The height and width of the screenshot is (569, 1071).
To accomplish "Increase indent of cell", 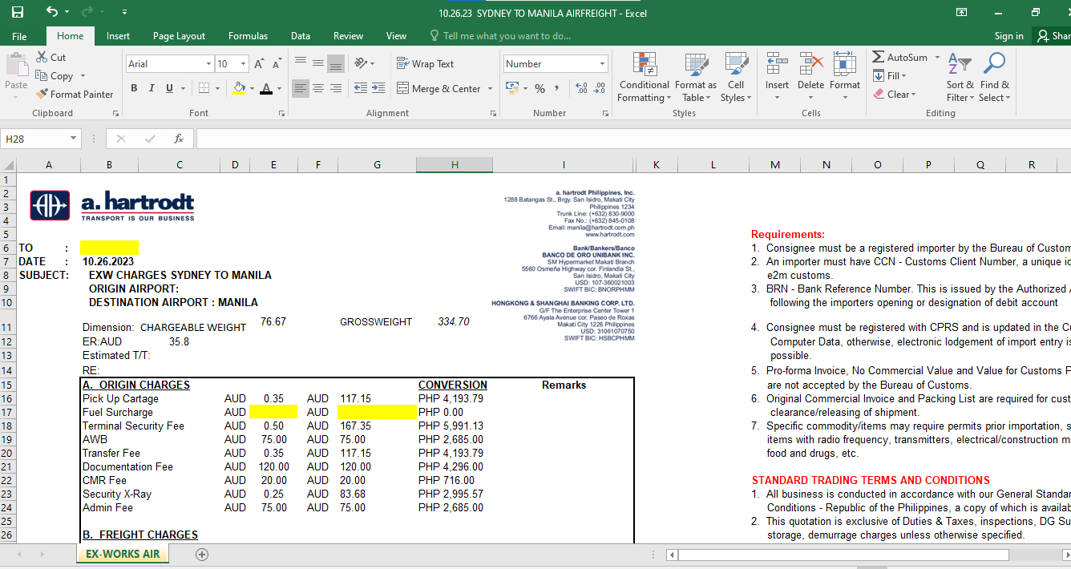I will pyautogui.click(x=377, y=88).
